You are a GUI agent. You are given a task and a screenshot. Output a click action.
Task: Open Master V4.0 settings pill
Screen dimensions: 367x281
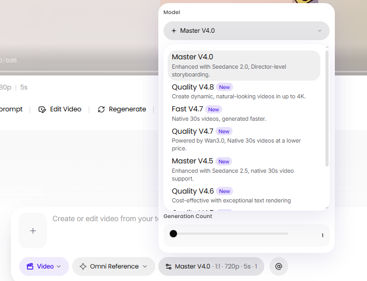(211, 266)
